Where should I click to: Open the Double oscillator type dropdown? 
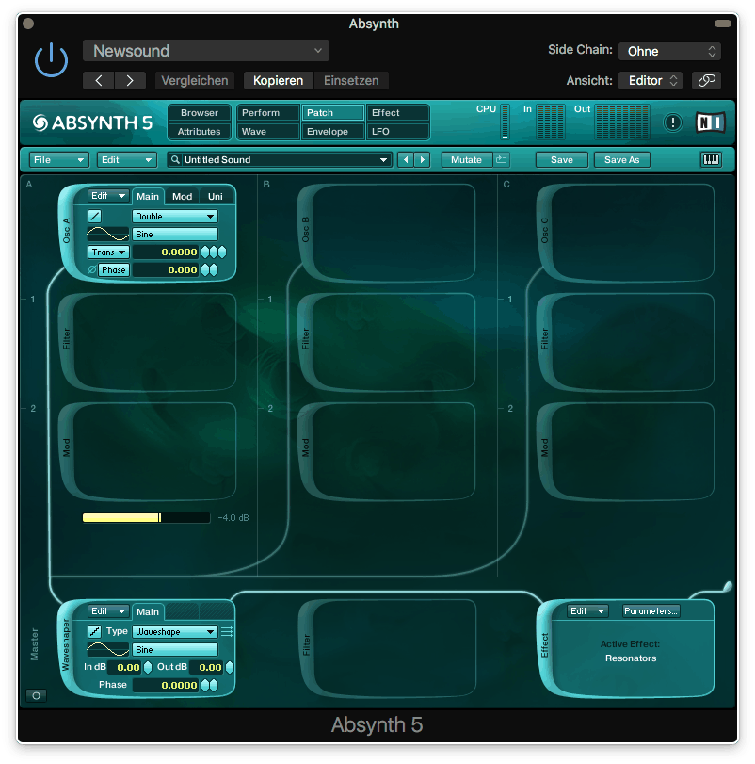(175, 217)
